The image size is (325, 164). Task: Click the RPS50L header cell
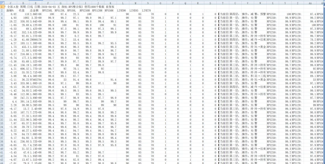pos(73,11)
